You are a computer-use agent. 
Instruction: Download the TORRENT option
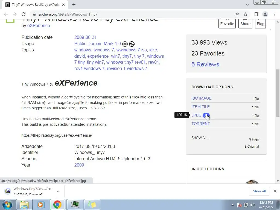[x=200, y=124]
